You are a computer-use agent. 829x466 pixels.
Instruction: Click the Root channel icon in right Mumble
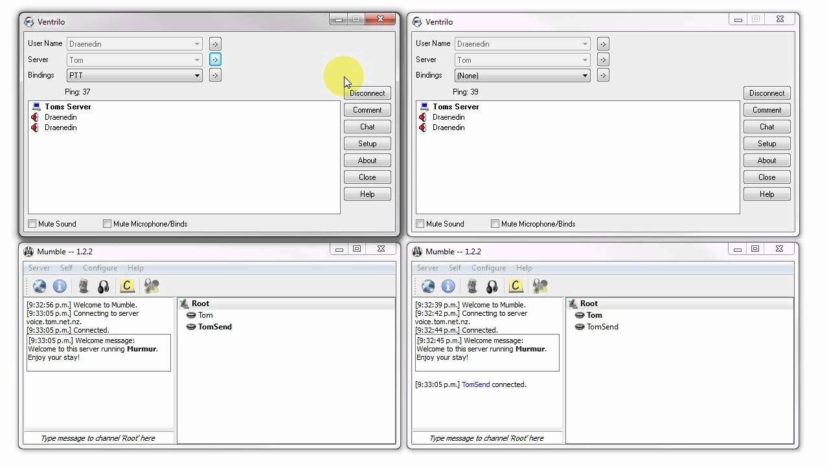pyautogui.click(x=573, y=304)
